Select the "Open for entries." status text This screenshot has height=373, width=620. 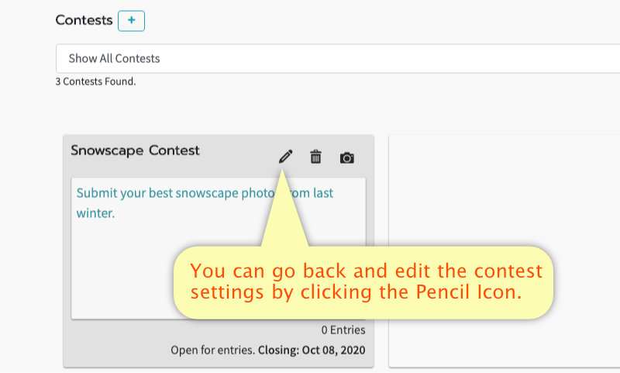tap(212, 350)
